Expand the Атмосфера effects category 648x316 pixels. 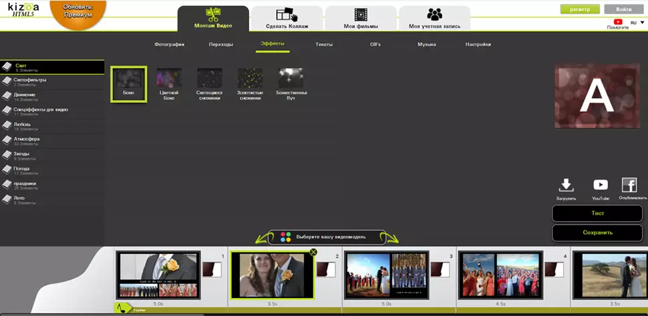[27, 139]
